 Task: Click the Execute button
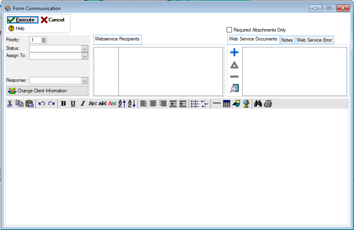[x=23, y=20]
